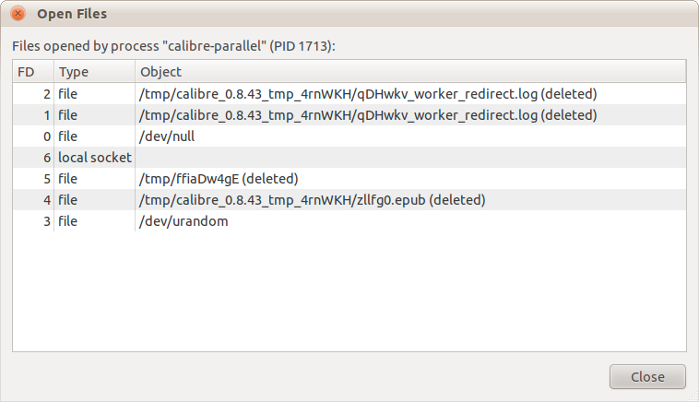Viewport: 699px width, 402px height.
Task: Click the "Open Files" title bar text
Action: (x=71, y=14)
